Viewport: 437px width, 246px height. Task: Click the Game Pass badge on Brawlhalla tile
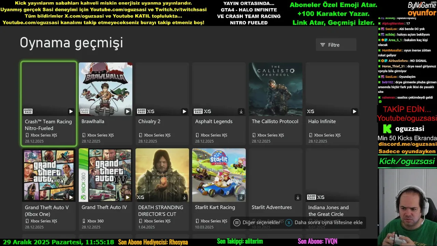(x=85, y=111)
